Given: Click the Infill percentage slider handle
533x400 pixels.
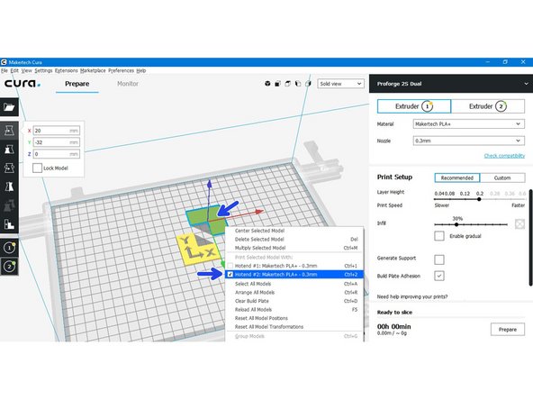Looking at the screenshot, I should click(456, 224).
